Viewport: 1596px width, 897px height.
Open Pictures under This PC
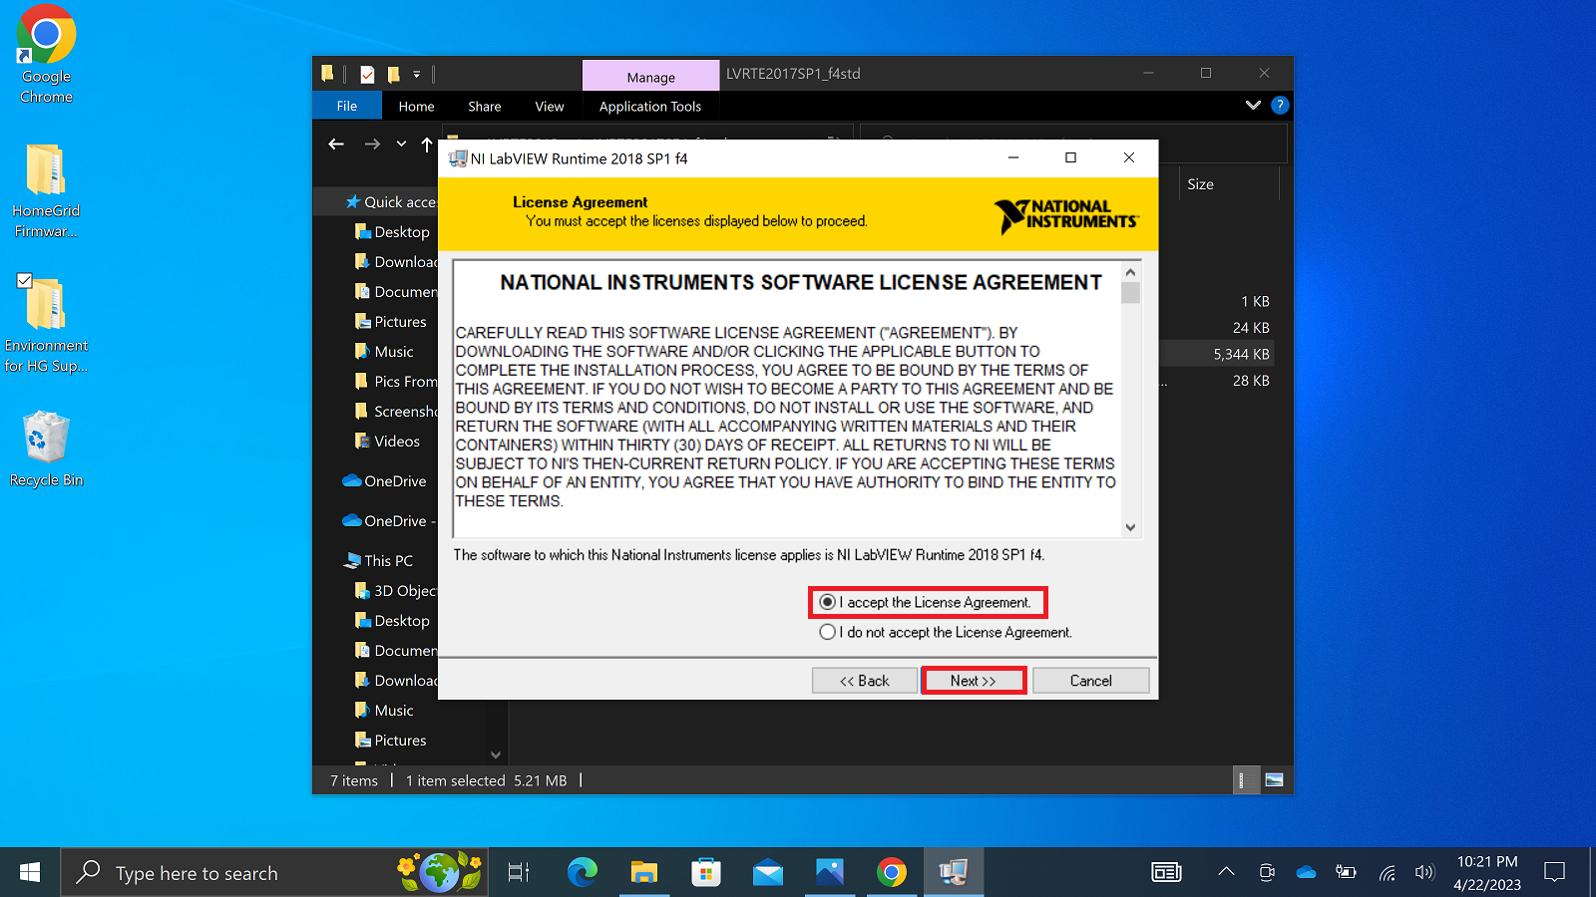390,741
